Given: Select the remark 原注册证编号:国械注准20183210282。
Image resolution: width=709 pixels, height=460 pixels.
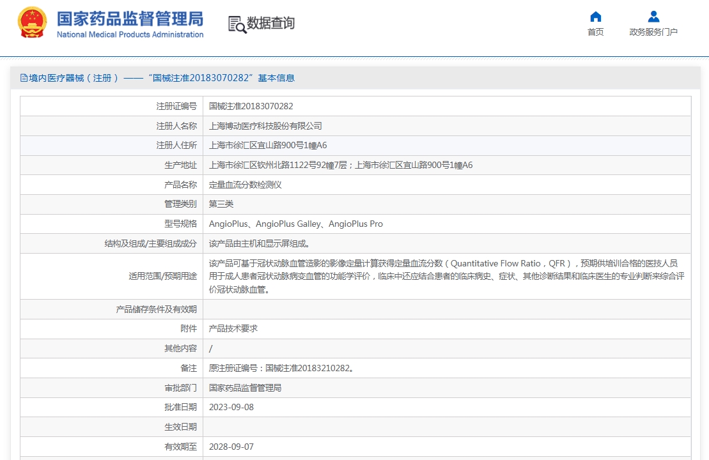Looking at the screenshot, I should [281, 368].
